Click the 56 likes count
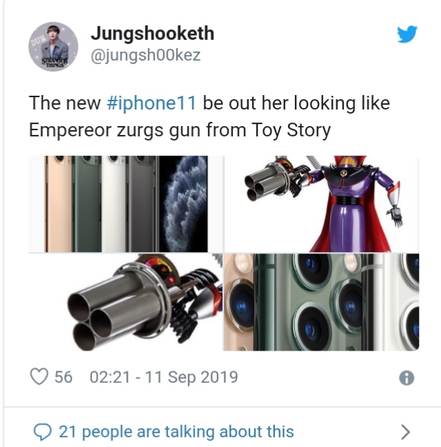441x447 pixels. [63, 377]
